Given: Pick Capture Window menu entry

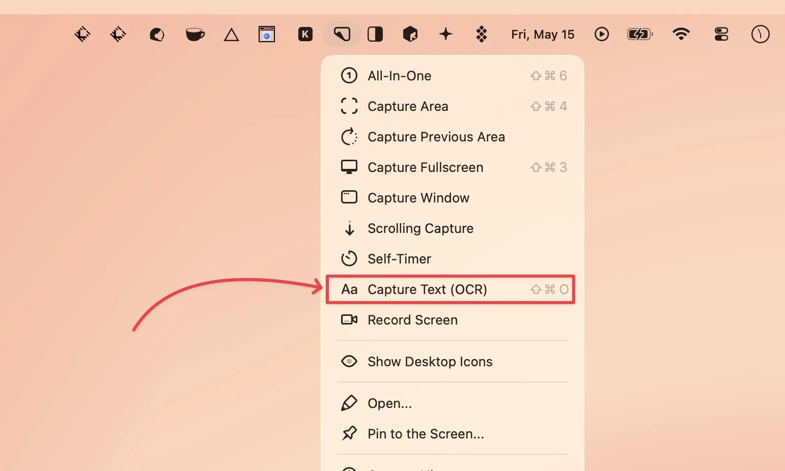Looking at the screenshot, I should click(453, 198).
